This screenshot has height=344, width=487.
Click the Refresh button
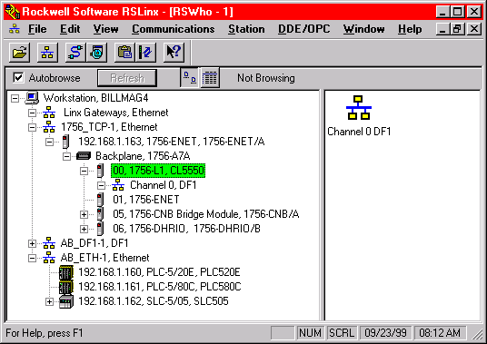[x=127, y=78]
